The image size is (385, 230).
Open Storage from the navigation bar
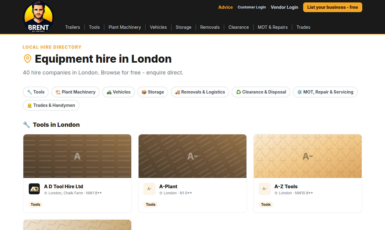(x=183, y=27)
